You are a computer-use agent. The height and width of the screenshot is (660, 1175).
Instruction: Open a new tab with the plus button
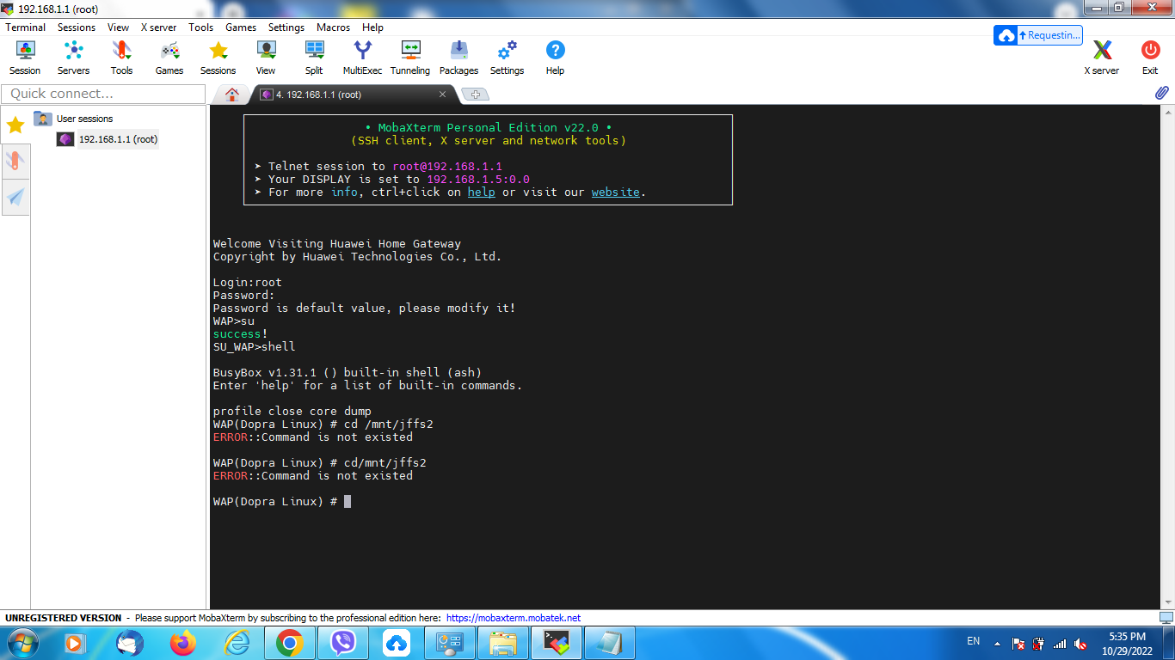click(x=475, y=95)
